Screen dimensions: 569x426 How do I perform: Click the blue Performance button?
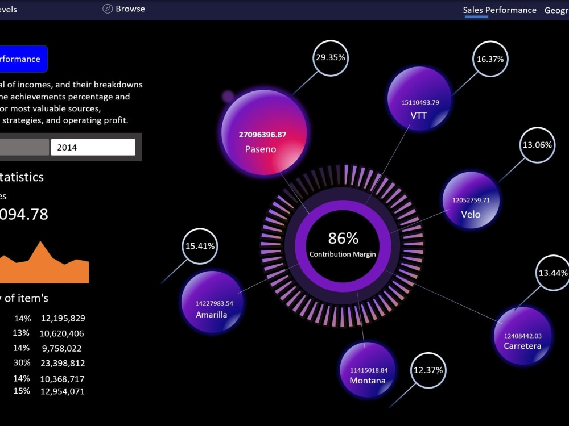pyautogui.click(x=22, y=59)
